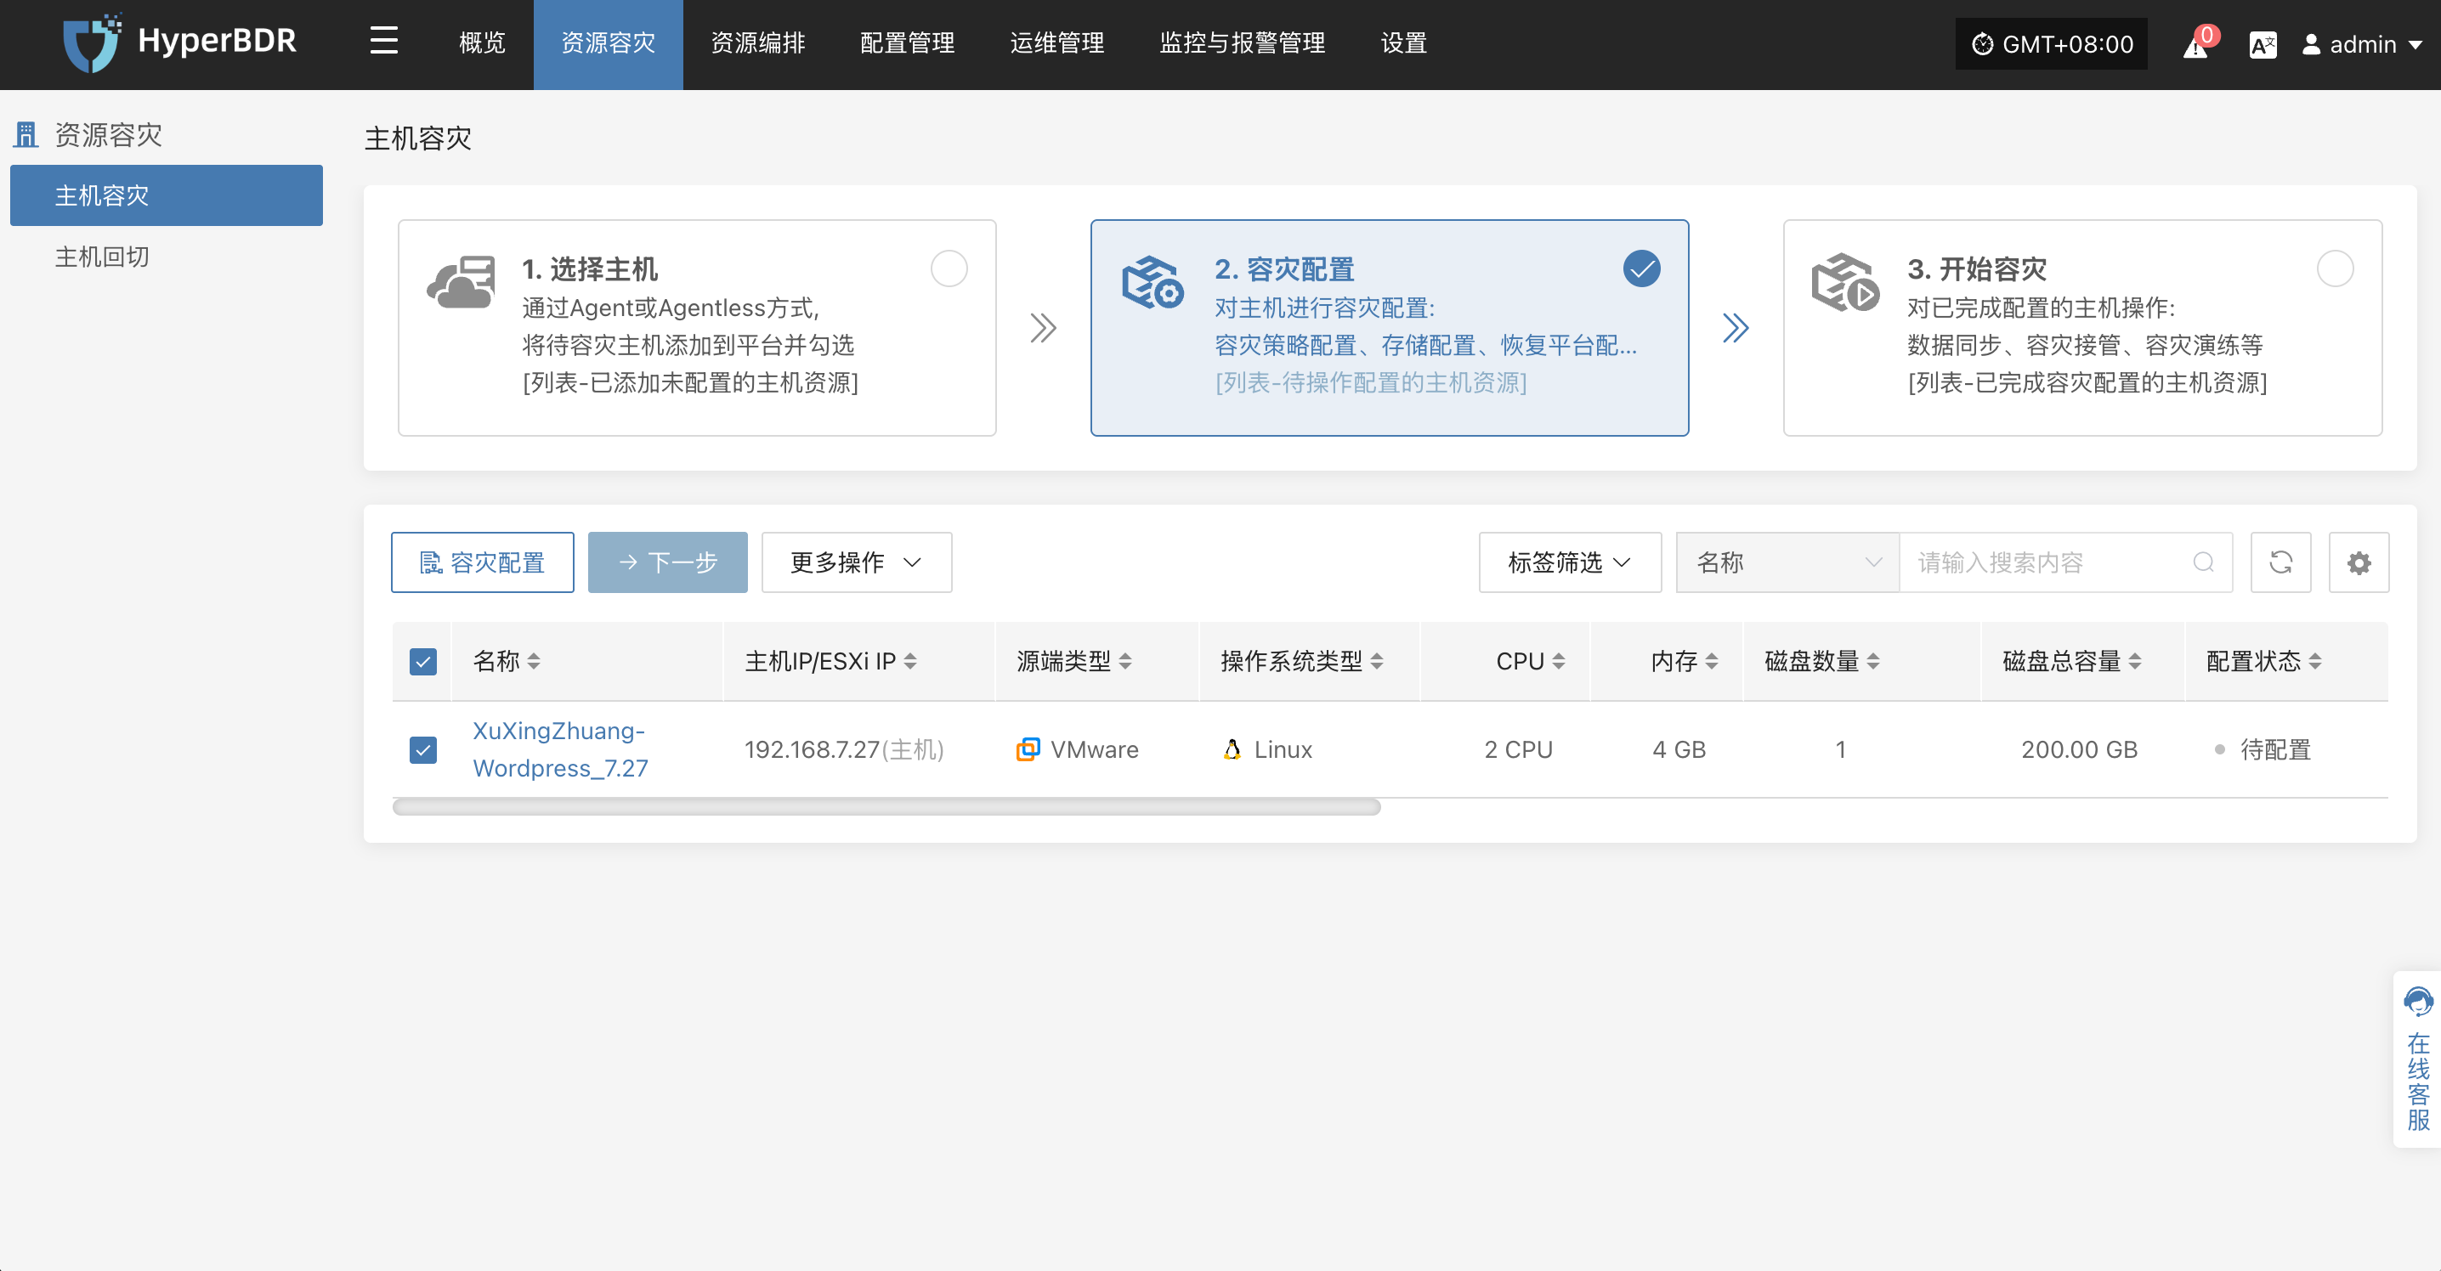Open the 资源编排 nav tab
This screenshot has height=1271, width=2441.
757,43
